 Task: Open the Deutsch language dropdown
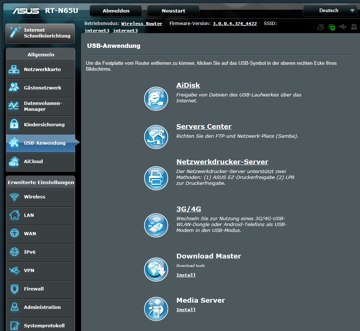pyautogui.click(x=330, y=11)
